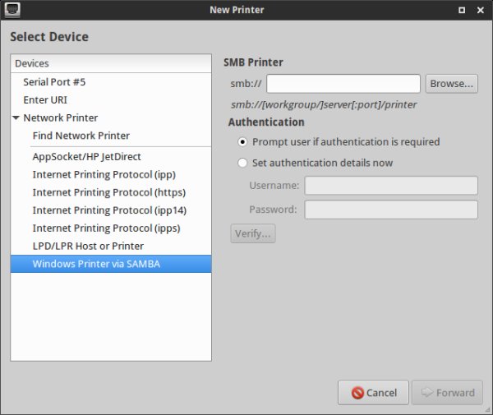Select LPD/LPR Host or Printer
This screenshot has height=415, width=493.
(88, 246)
